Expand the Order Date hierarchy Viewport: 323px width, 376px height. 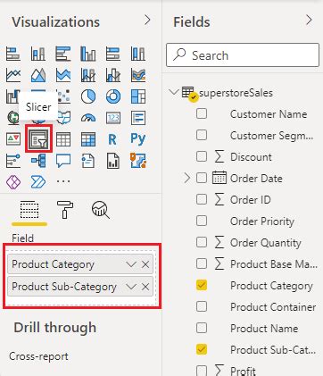[186, 178]
